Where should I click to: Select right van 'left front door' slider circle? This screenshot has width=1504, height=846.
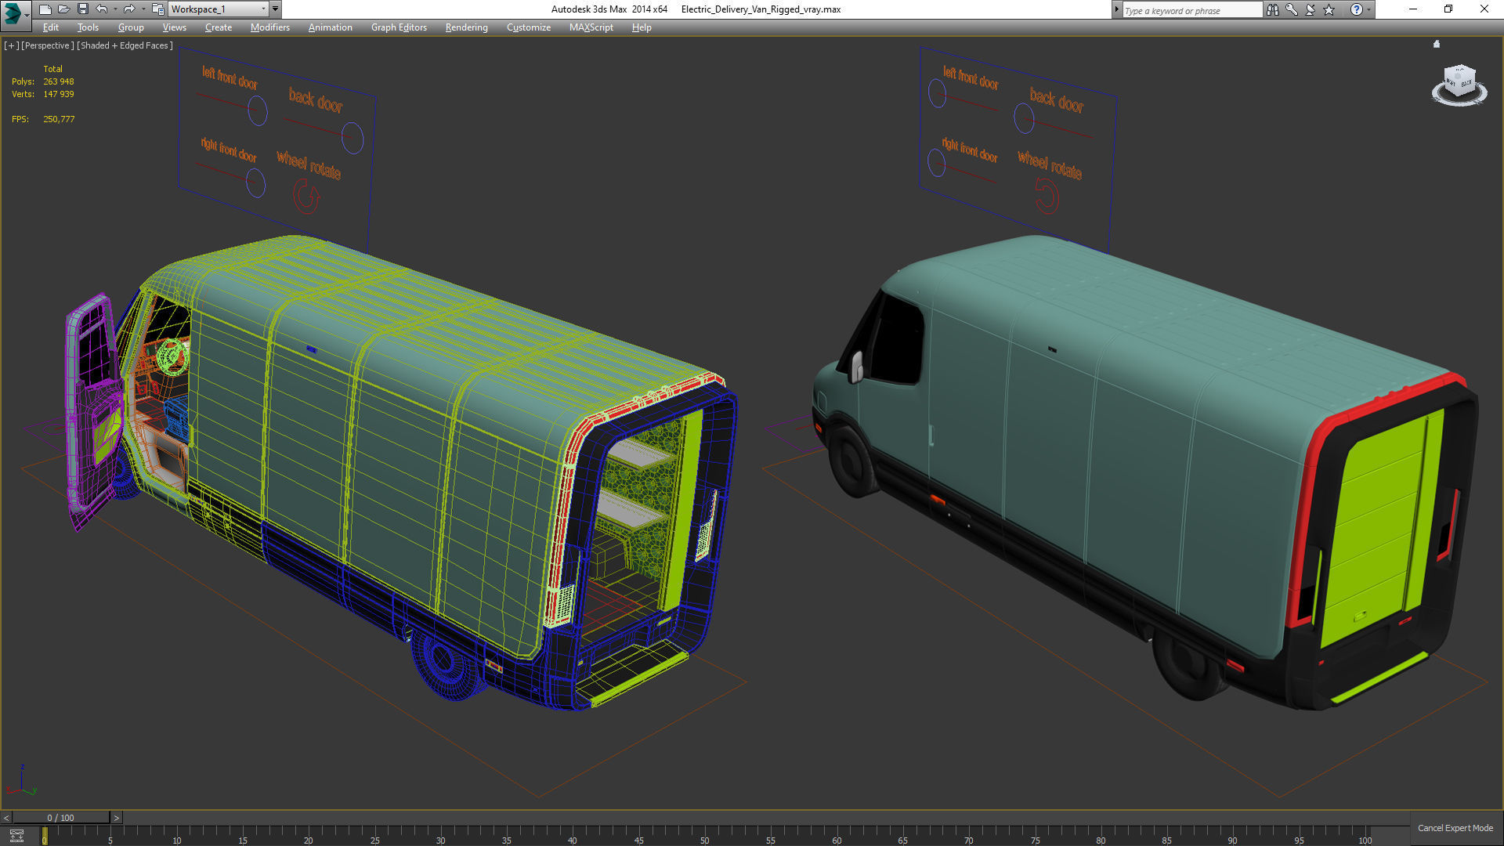pyautogui.click(x=937, y=94)
